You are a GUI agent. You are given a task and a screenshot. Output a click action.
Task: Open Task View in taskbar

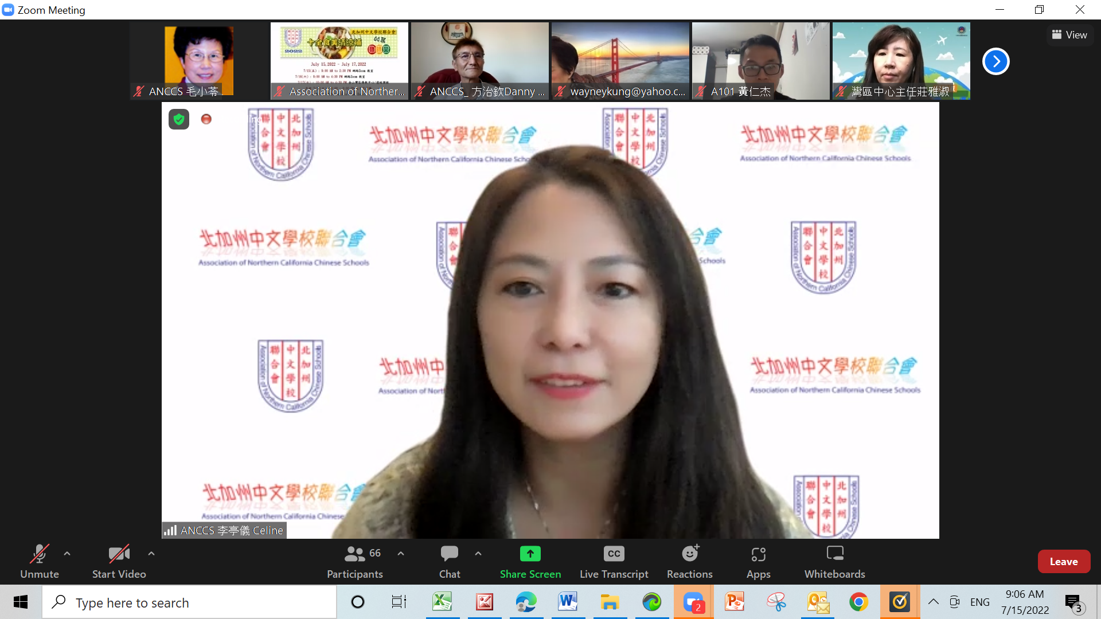[x=399, y=602]
